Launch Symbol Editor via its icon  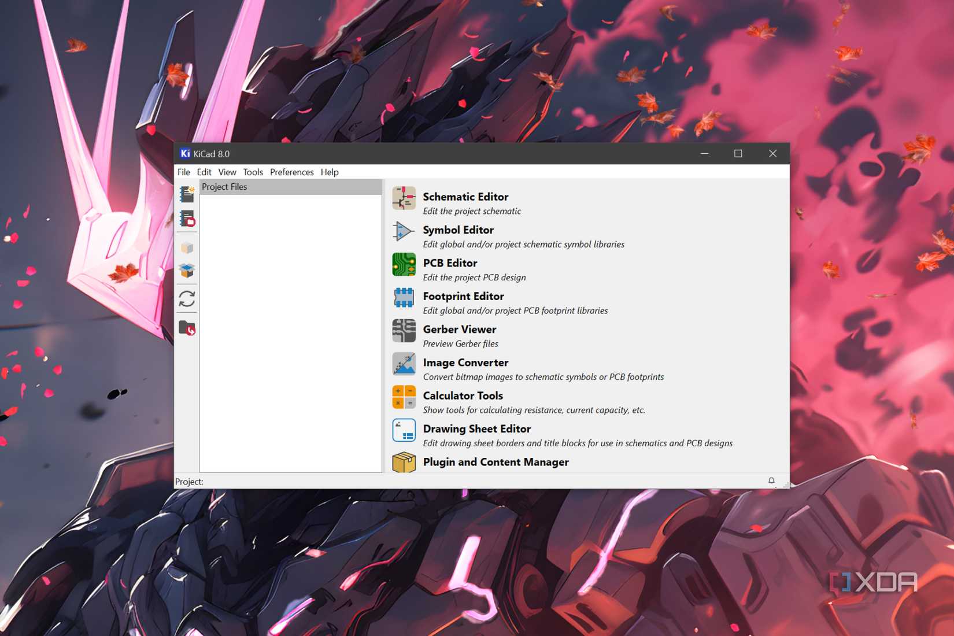tap(404, 231)
